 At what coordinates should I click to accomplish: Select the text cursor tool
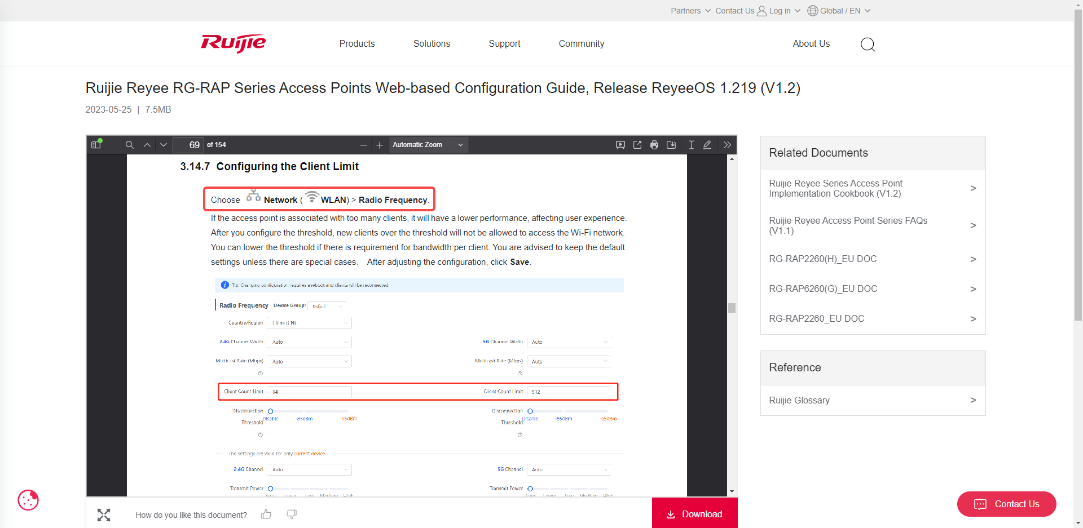coord(691,145)
